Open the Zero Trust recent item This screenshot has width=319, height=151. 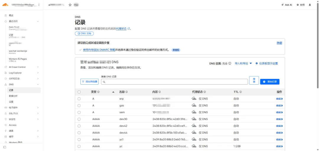(14, 27)
